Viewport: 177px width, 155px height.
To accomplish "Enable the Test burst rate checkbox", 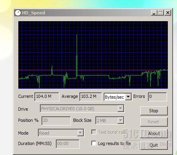I will point(94,132).
